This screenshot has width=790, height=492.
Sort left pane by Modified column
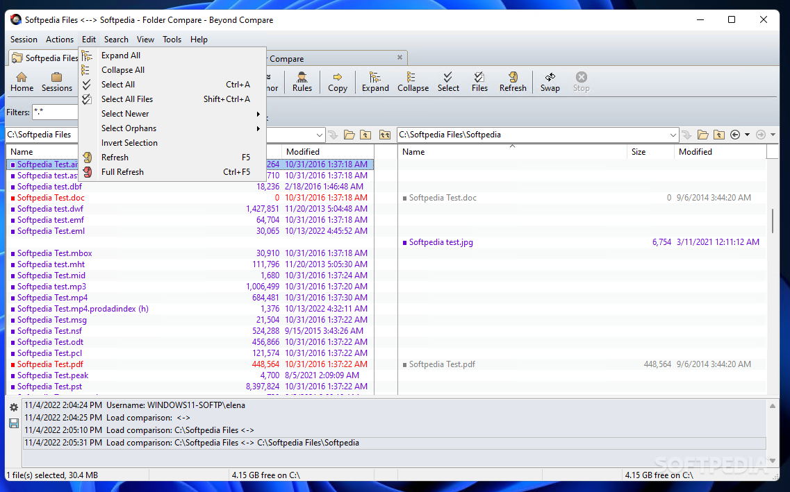click(x=327, y=152)
